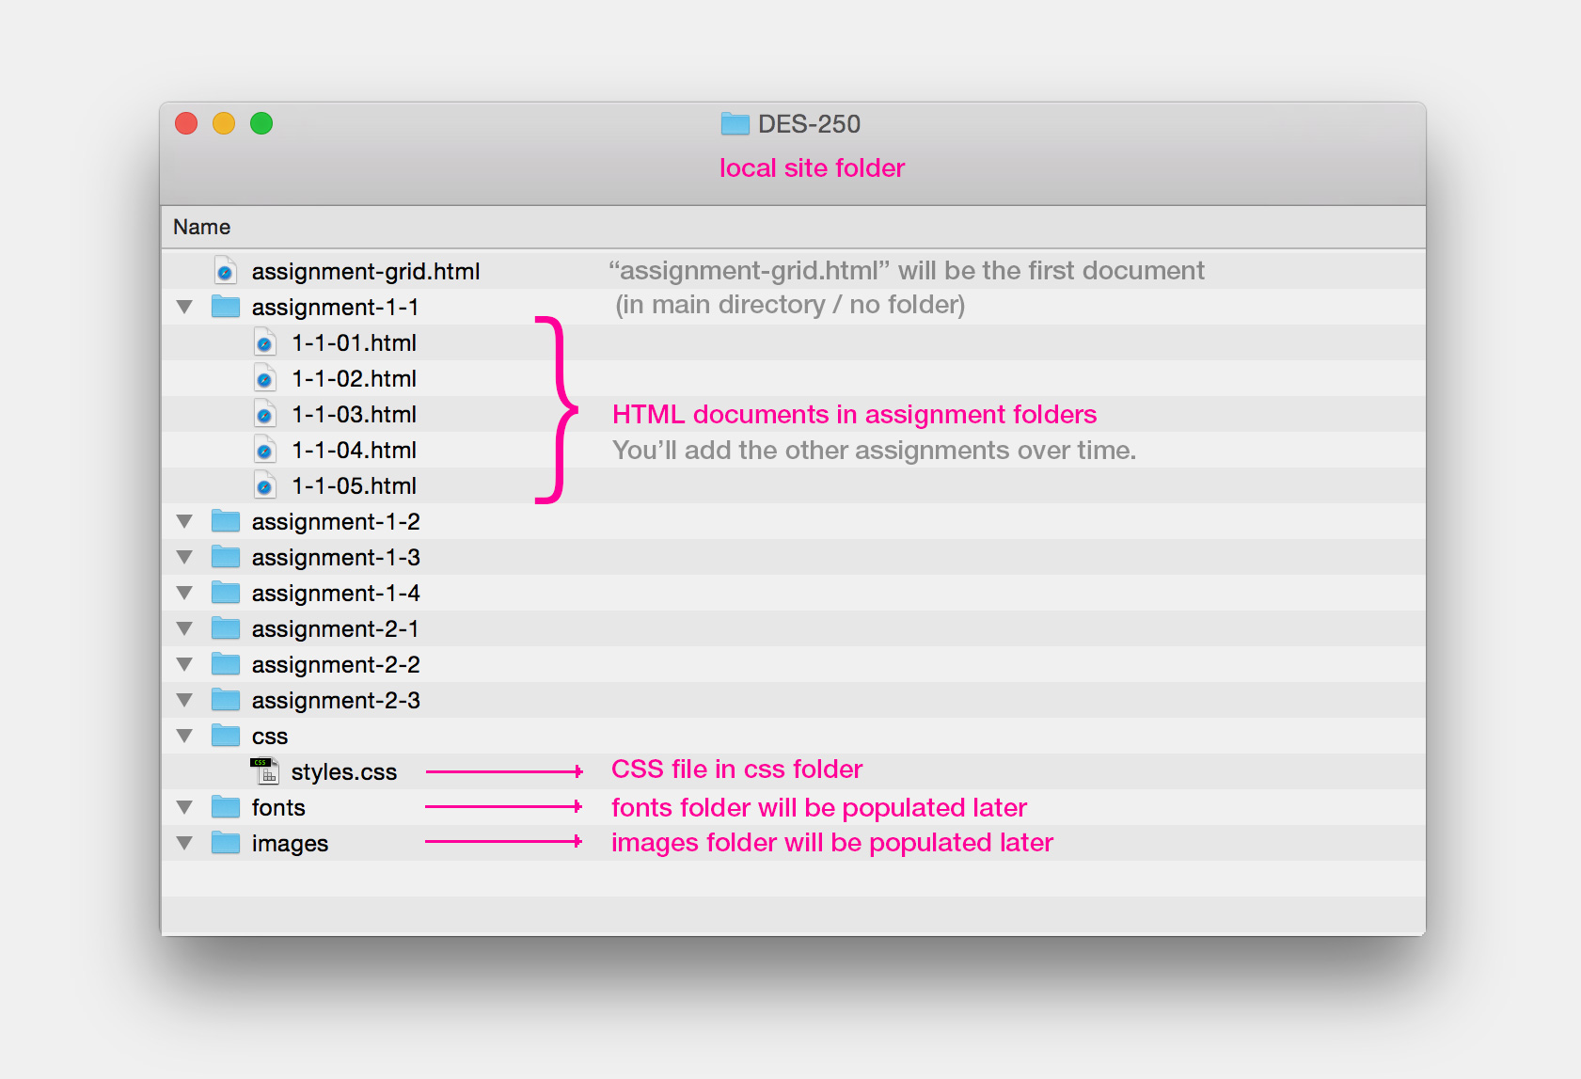
Task: Select the assignment-1-3 folder name
Action: click(x=336, y=557)
